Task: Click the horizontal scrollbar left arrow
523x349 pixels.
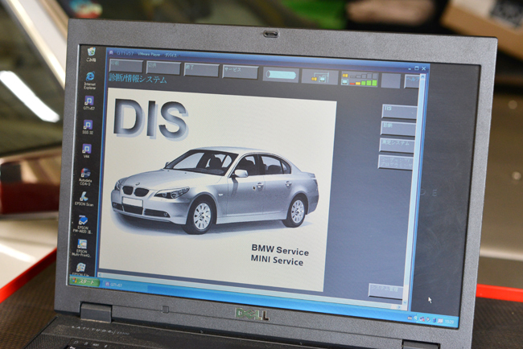Action: [x=100, y=274]
